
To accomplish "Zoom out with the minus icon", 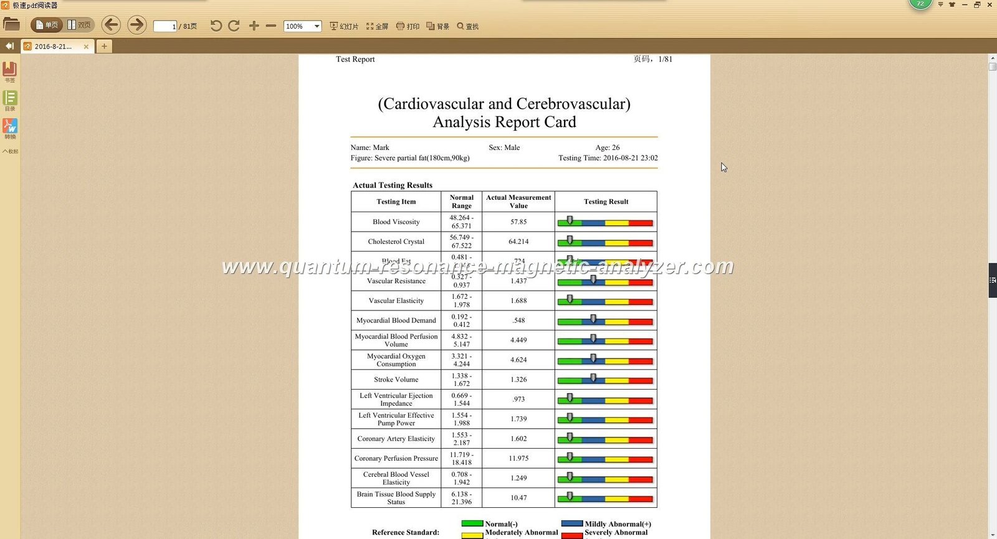I will click(270, 26).
